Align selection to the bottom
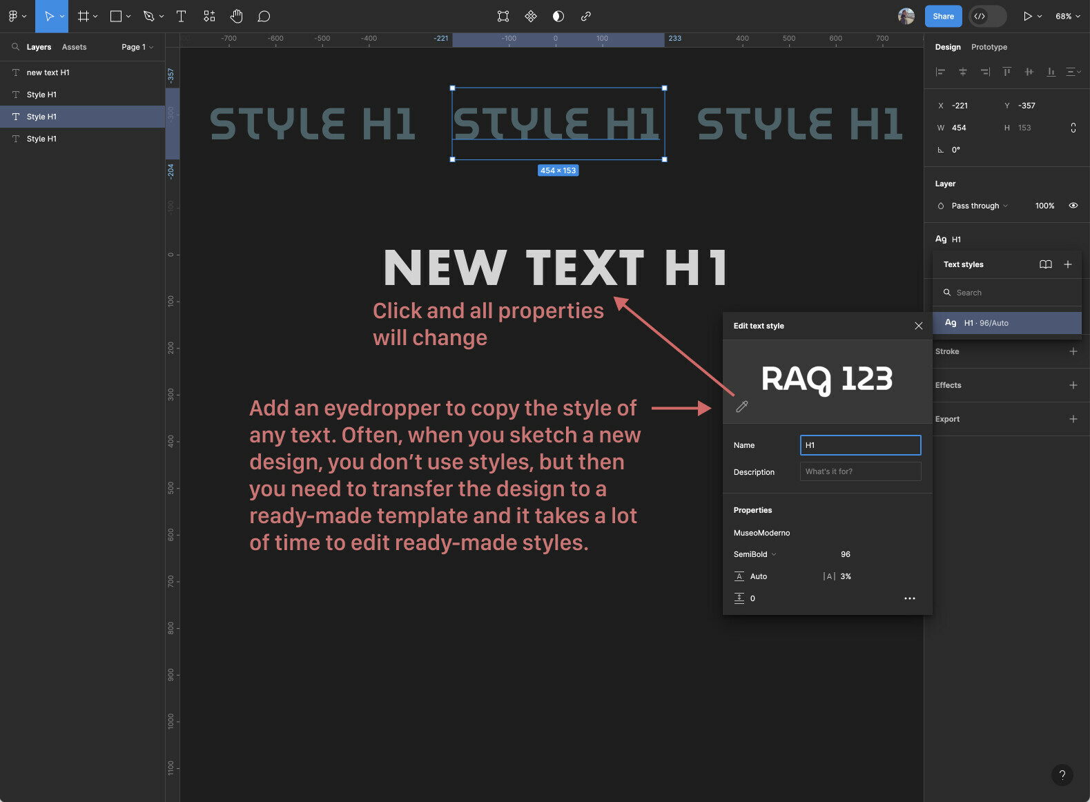 click(x=1051, y=71)
